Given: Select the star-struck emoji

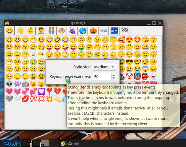Looking at the screenshot, I should [x=137, y=40].
